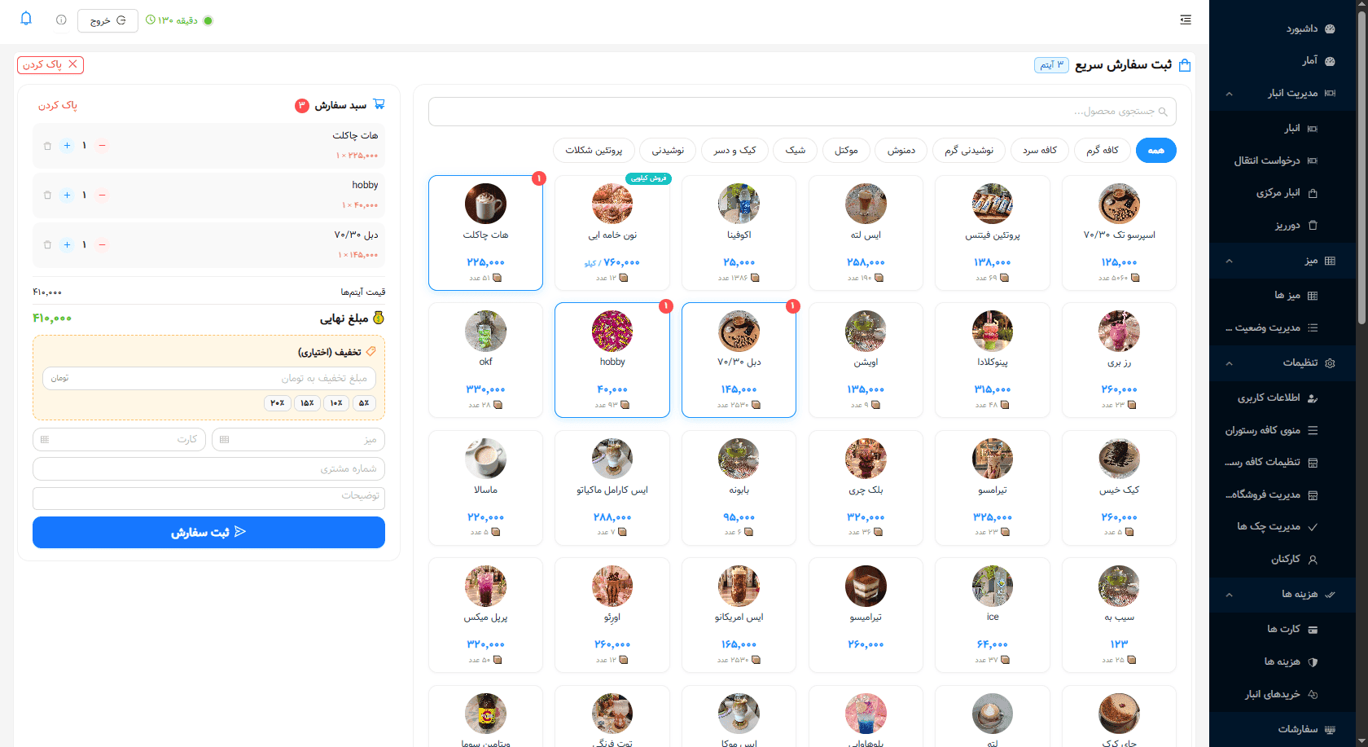This screenshot has width=1368, height=747.
Task: Switch to the کافه سرد category tab
Action: click(1040, 151)
